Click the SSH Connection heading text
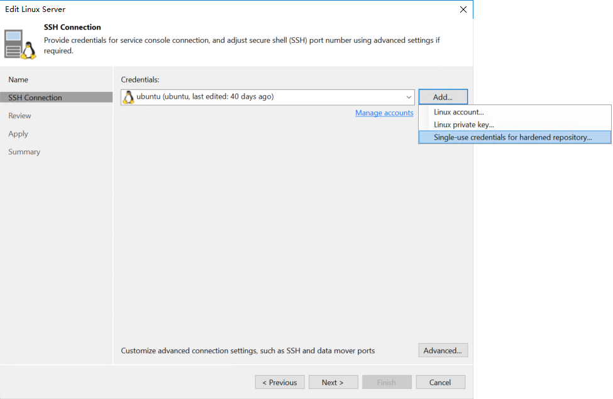The image size is (613, 399). tap(72, 27)
